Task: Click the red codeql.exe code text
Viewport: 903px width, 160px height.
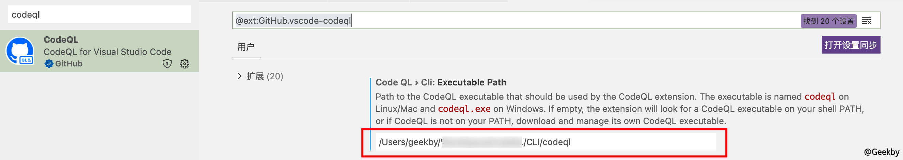Action: [x=464, y=109]
